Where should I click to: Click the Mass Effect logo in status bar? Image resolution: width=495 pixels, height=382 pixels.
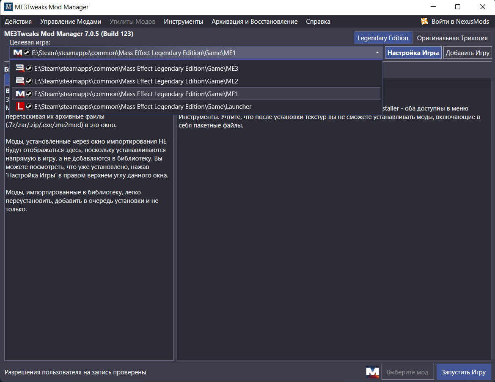tap(372, 372)
